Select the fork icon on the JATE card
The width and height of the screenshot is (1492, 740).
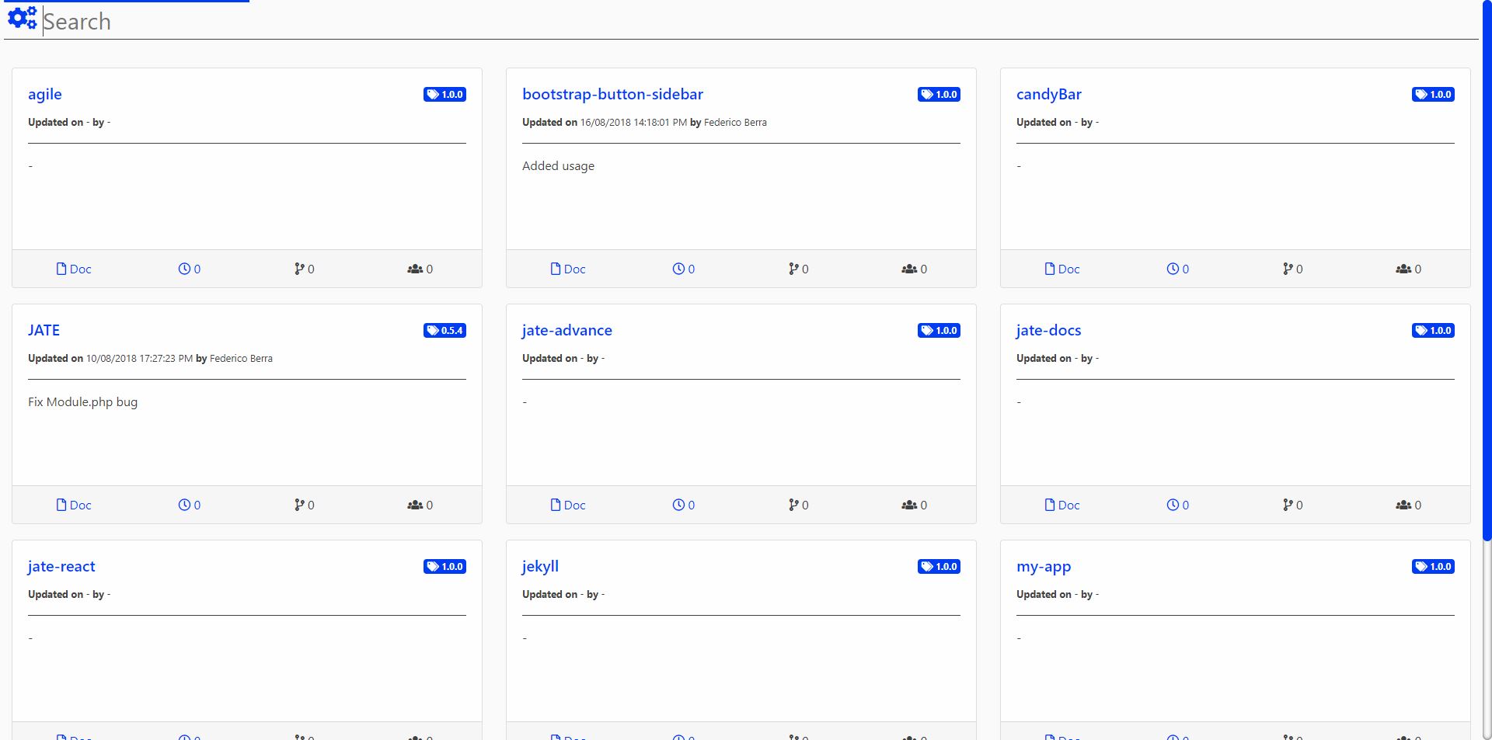pos(301,505)
